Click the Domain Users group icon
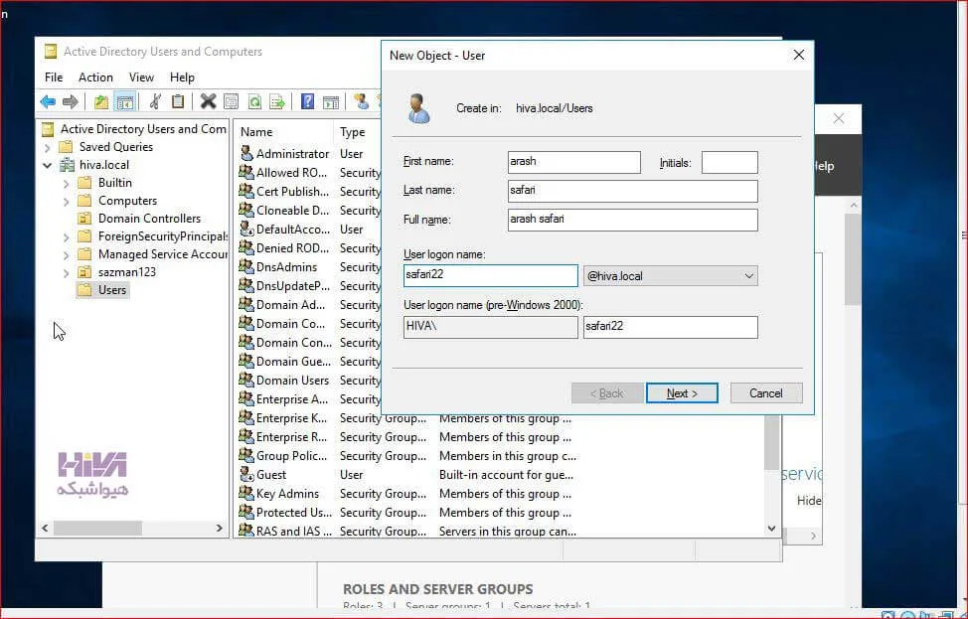 (246, 380)
